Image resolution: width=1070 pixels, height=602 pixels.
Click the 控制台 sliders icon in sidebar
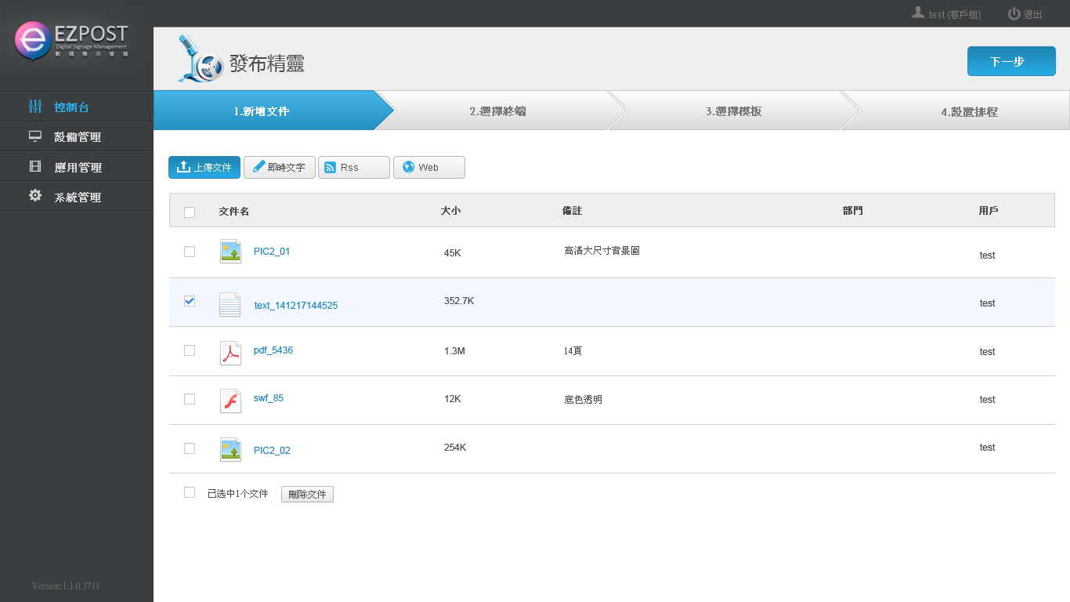(x=35, y=107)
